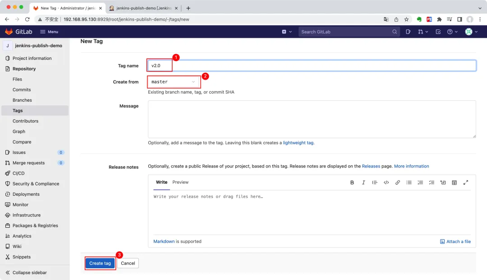Open the To-Do list icon
Screen dimensions: 487x280
coord(438,32)
